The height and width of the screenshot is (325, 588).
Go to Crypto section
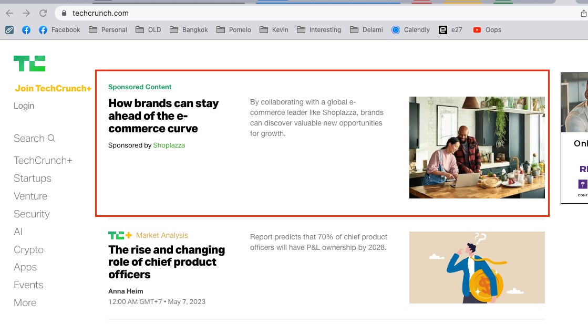click(x=28, y=249)
